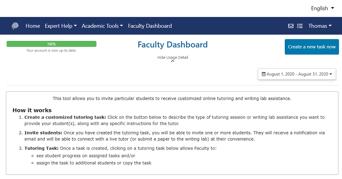Click the brain logo icon in navbar
342x179 pixels.
click(x=15, y=26)
